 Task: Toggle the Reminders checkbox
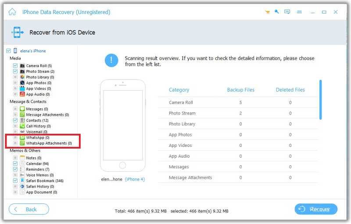tap(15, 169)
